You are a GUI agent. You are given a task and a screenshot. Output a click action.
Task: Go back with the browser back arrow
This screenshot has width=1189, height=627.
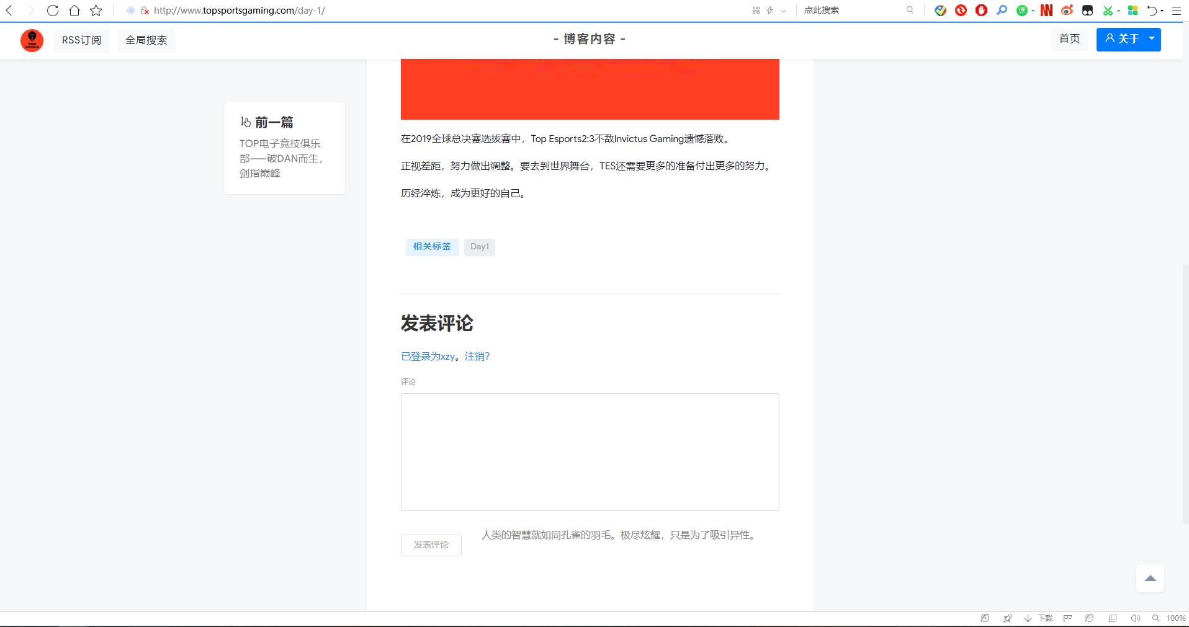pyautogui.click(x=9, y=11)
